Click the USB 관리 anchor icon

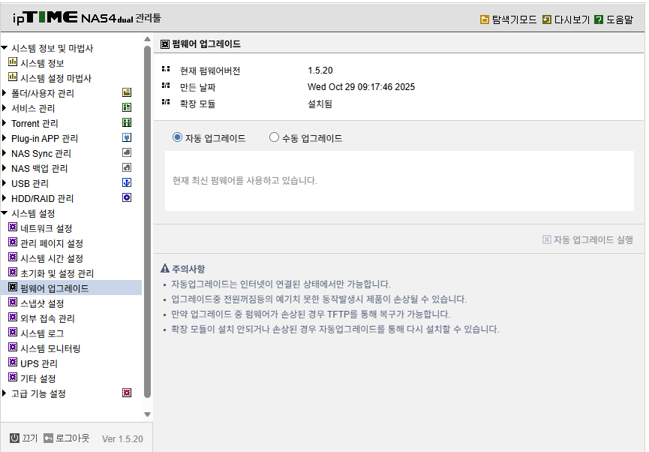127,182
